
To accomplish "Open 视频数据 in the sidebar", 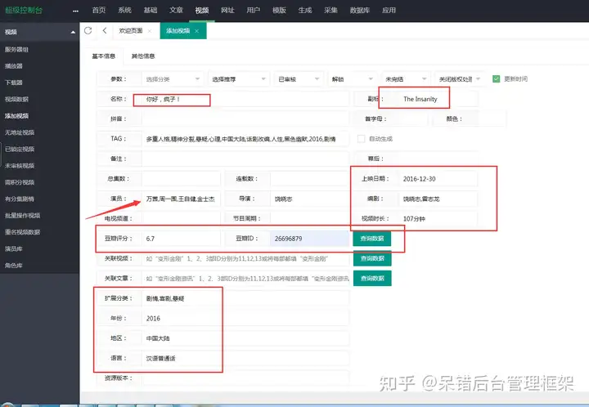I will click(16, 100).
